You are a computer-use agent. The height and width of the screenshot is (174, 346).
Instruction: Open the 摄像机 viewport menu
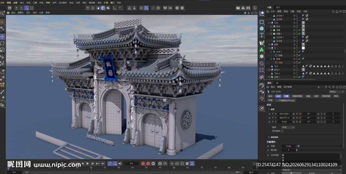pos(21,13)
